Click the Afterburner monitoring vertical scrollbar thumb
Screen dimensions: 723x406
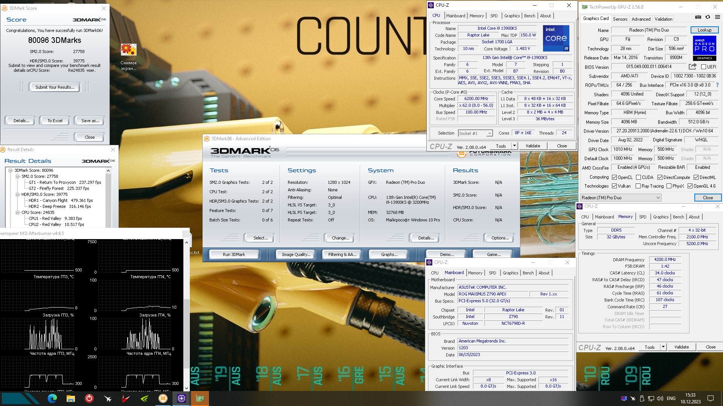click(186, 334)
